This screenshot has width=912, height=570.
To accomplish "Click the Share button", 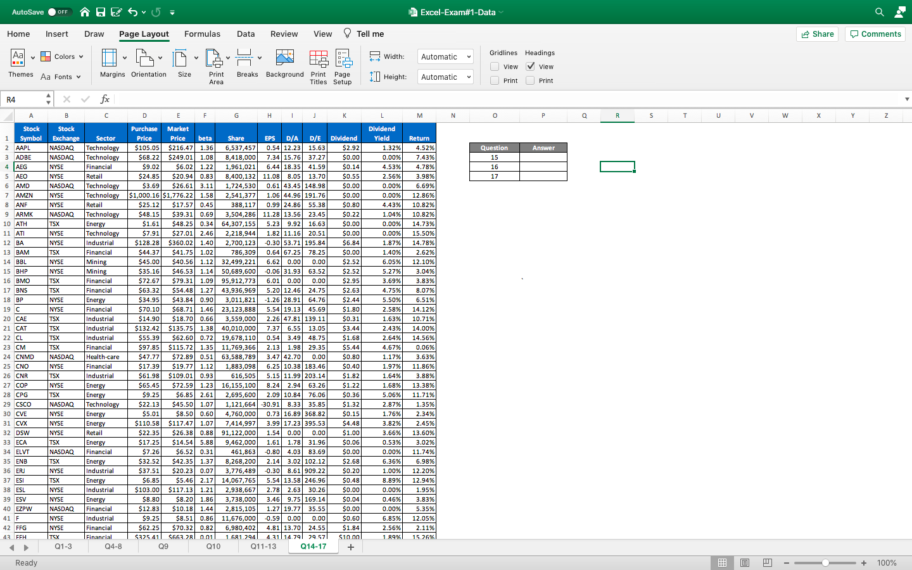I will (817, 34).
